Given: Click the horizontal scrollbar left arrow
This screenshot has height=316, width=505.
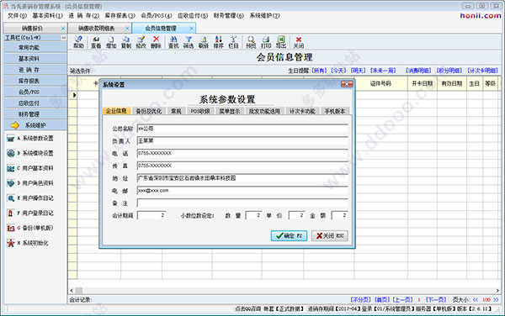Looking at the screenshot, I should point(72,290).
